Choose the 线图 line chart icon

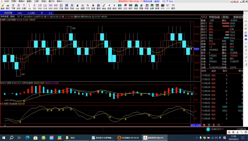pos(83,7)
